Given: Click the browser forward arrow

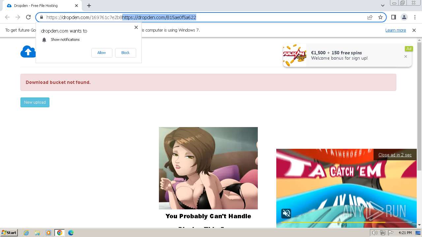Looking at the screenshot, I should point(18,17).
